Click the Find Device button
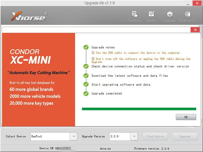This screenshot has height=152, width=203. click(155, 136)
